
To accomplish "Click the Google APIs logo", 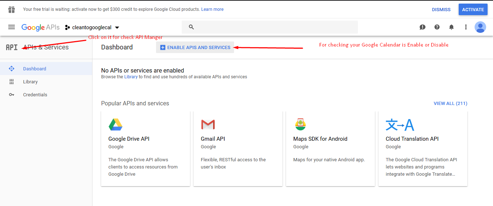I will tap(40, 27).
